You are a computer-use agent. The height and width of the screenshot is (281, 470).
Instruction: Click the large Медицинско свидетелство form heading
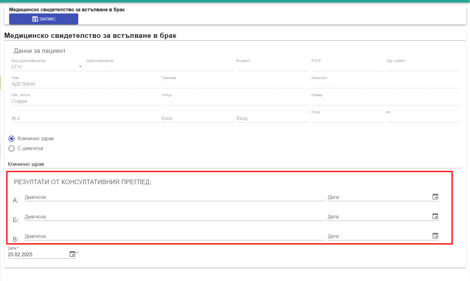point(90,36)
